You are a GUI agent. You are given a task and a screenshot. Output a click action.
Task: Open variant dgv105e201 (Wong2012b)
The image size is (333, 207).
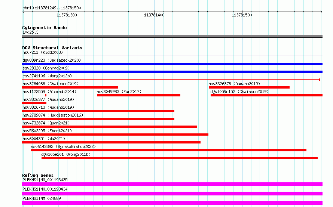[66, 154]
